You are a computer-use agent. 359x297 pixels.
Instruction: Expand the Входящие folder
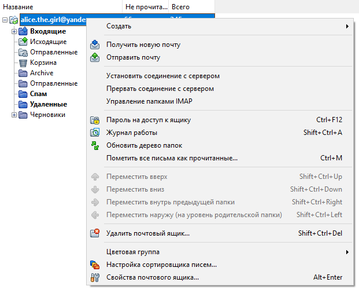click(14, 31)
